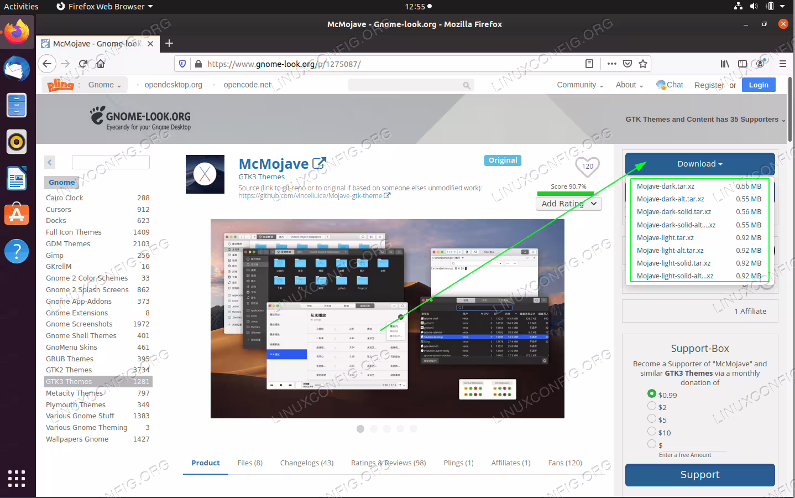This screenshot has height=498, width=795.
Task: Open a new browser tab
Action: [x=169, y=43]
